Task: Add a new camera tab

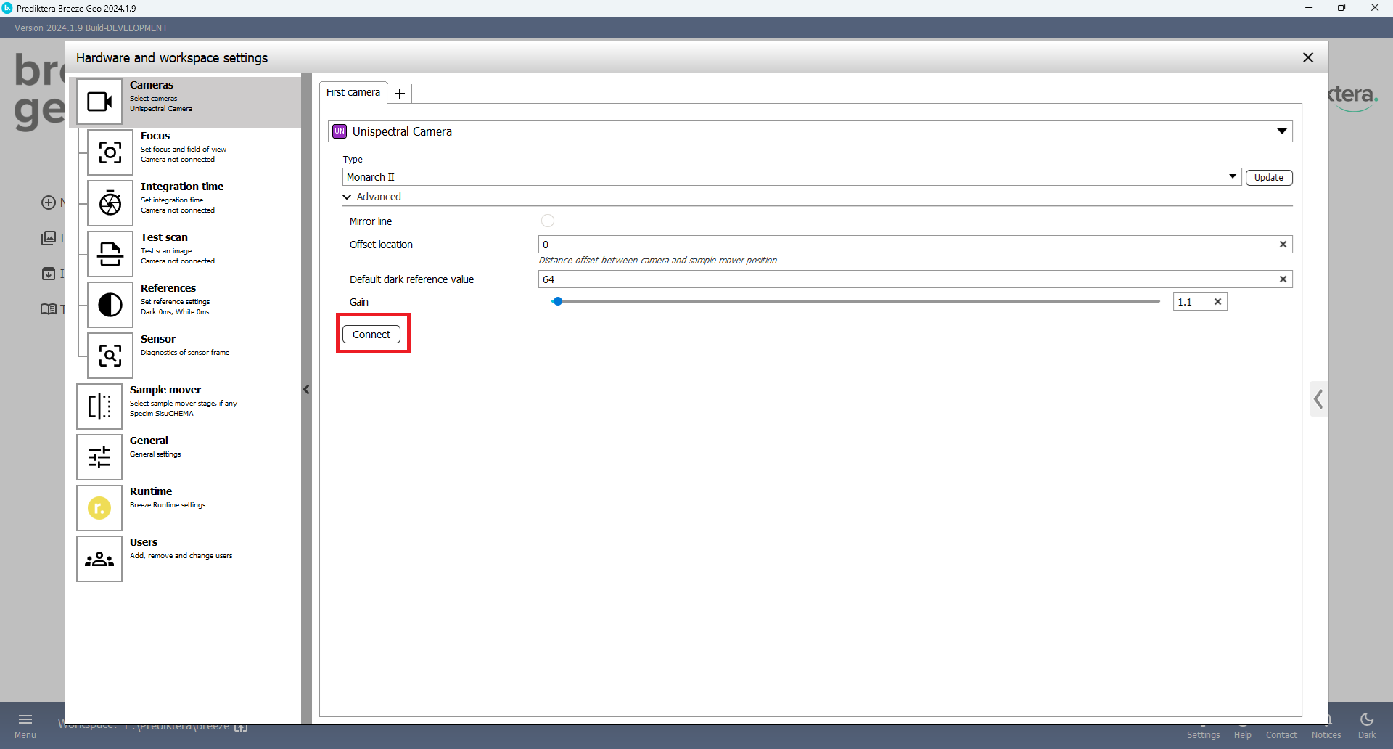Action: click(x=400, y=94)
